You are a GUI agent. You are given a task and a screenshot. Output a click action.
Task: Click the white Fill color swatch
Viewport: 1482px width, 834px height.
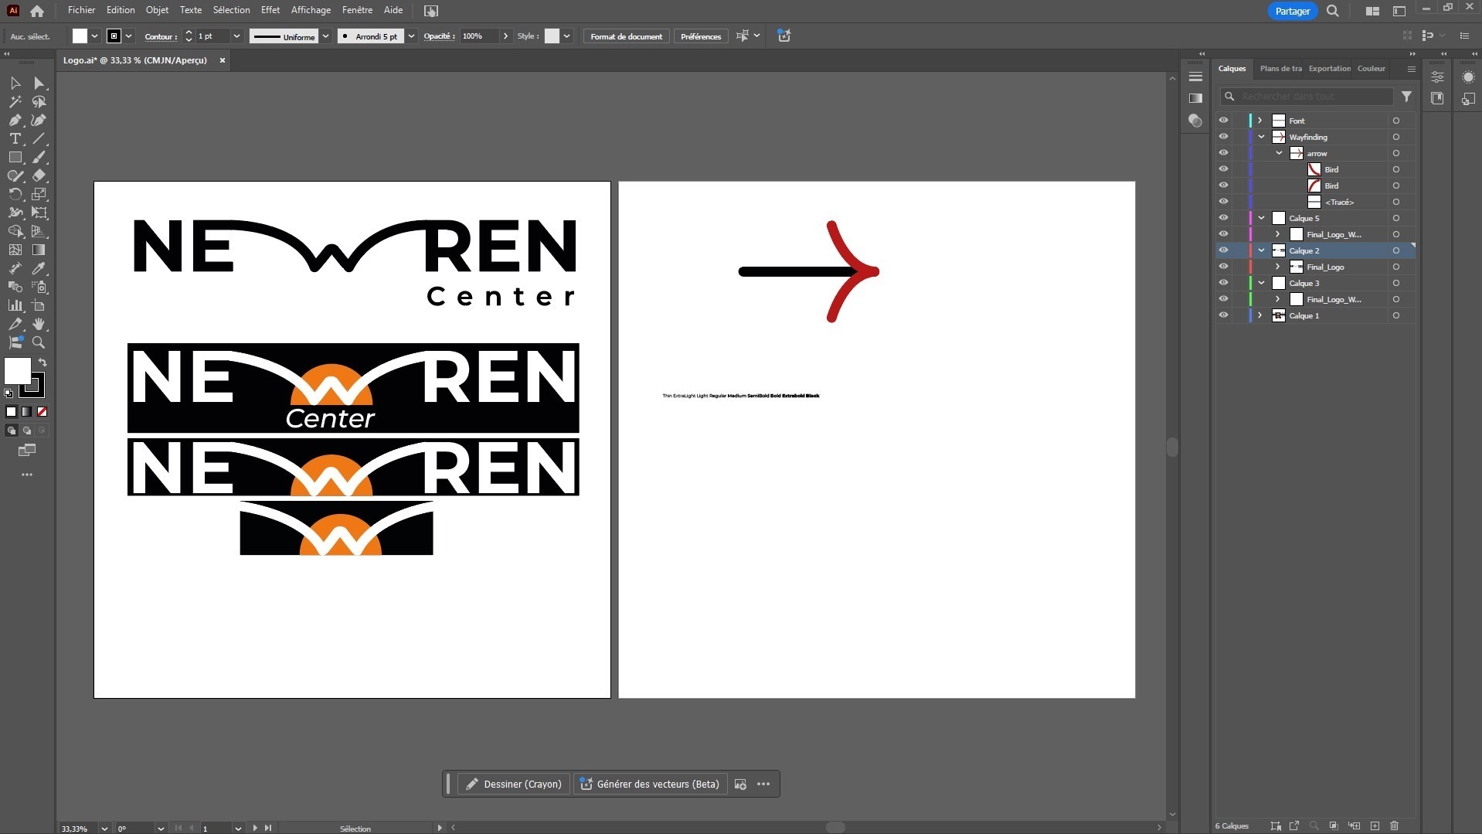17,371
